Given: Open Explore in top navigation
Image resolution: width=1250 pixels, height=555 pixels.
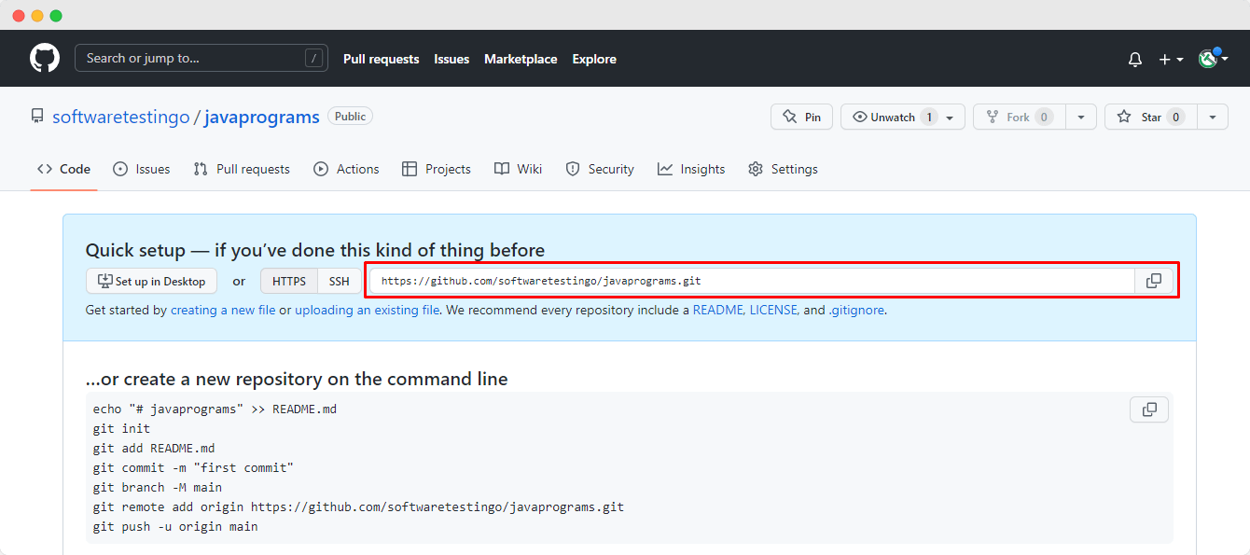Looking at the screenshot, I should 594,59.
